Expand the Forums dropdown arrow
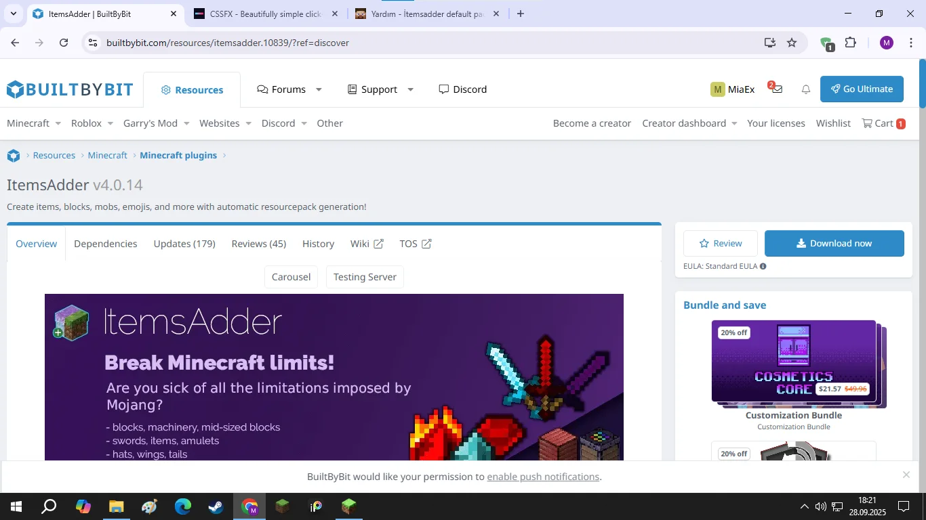This screenshot has height=520, width=926. pos(319,89)
